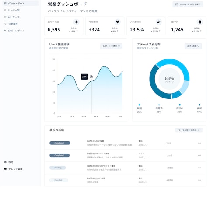Click the analytics report icon in sidebar
Viewport: 210px width, 210px height.
(5, 31)
